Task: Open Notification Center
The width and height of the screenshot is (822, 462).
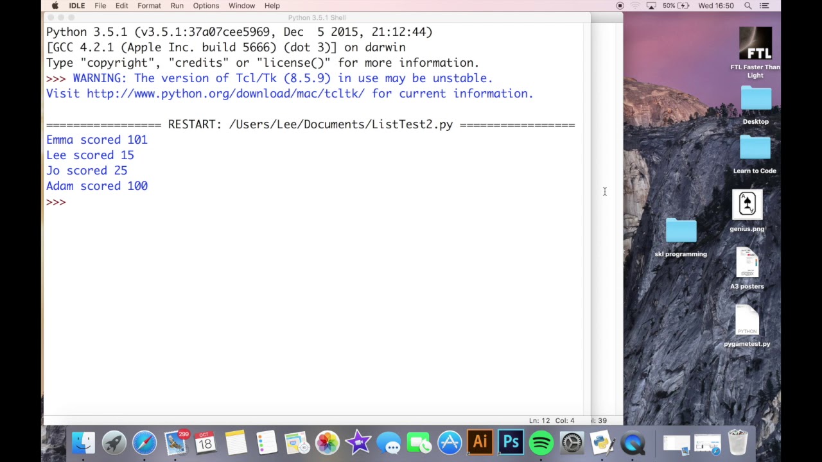Action: click(x=764, y=6)
